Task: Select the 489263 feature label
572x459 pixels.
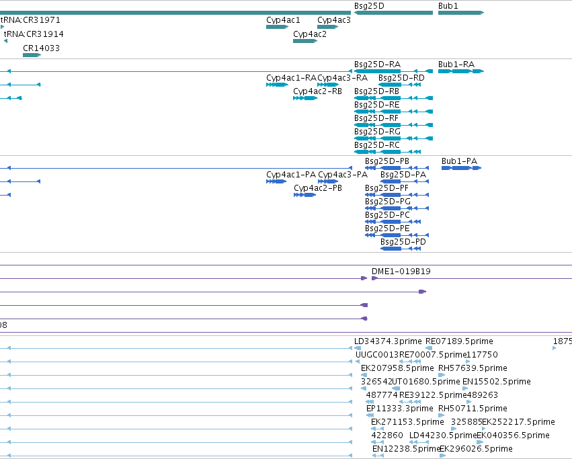Action: [x=482, y=395]
